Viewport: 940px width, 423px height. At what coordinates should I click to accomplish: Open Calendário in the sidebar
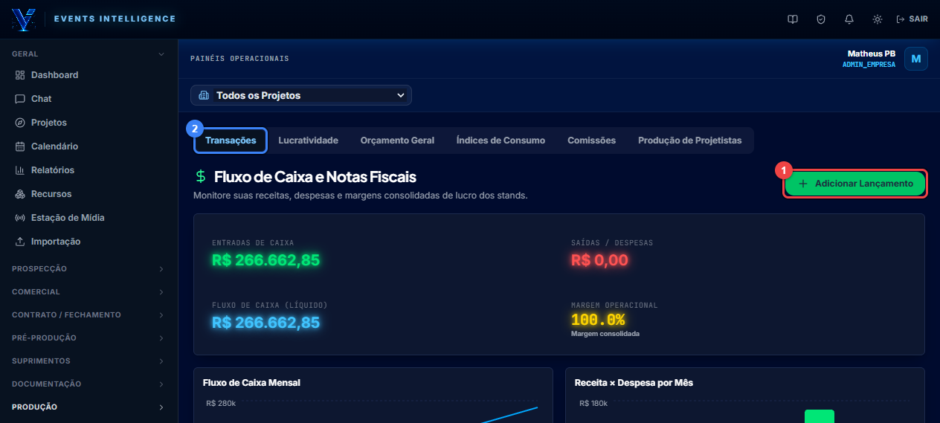89,146
